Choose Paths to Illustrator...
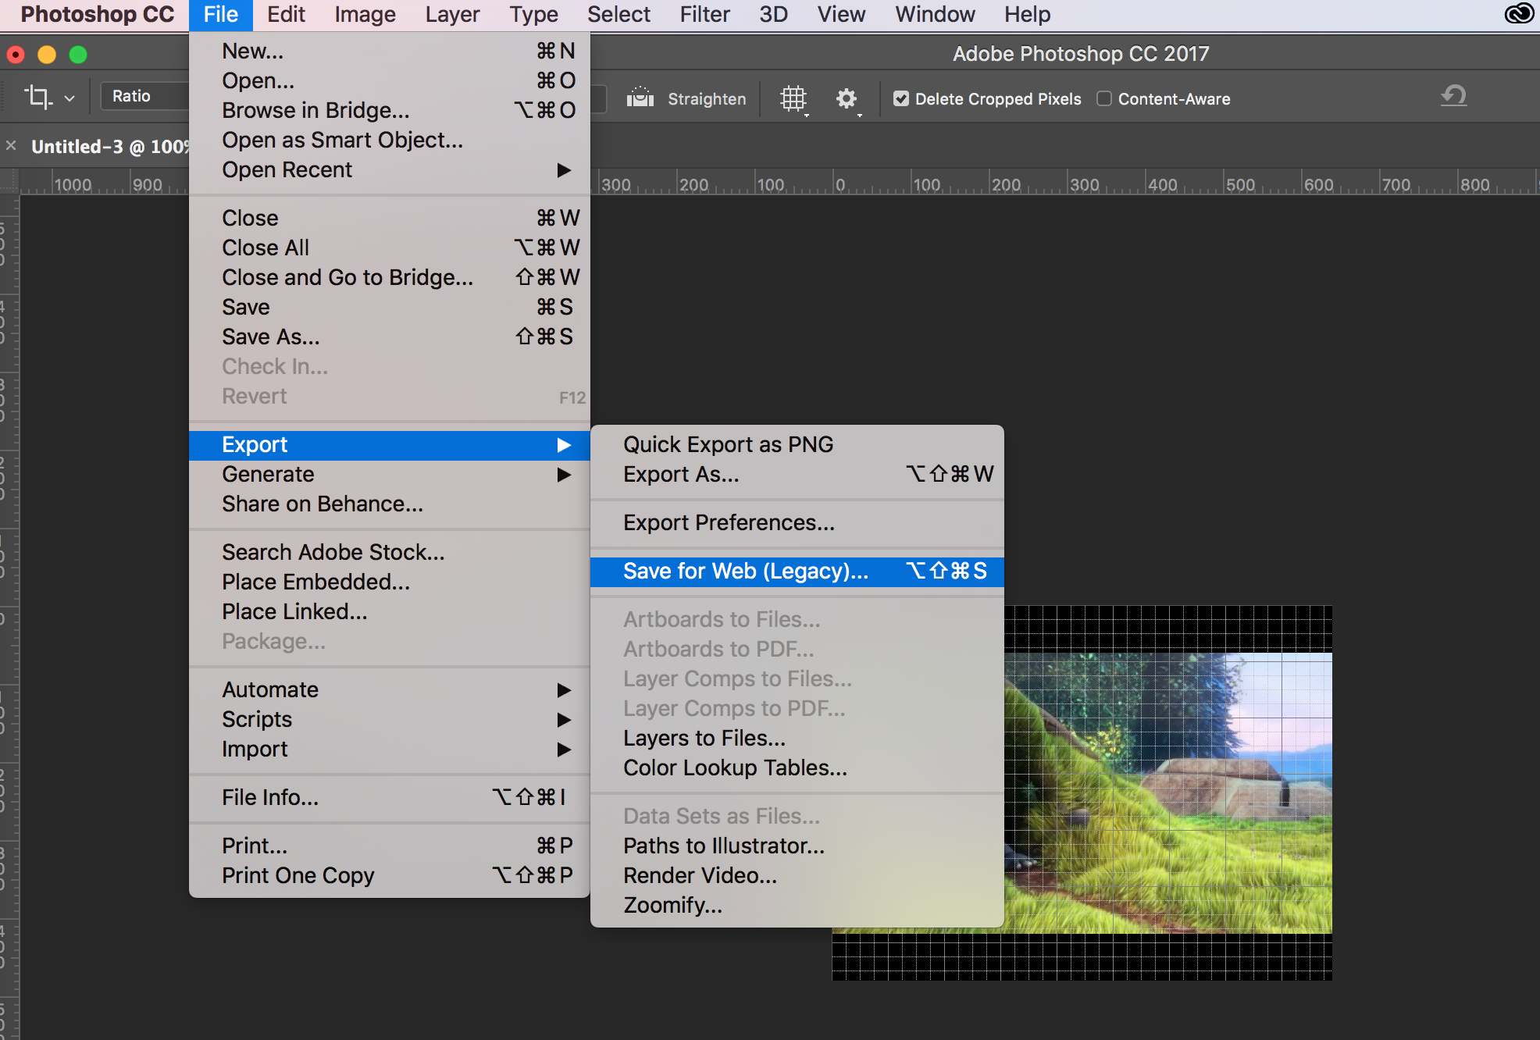 point(797,846)
